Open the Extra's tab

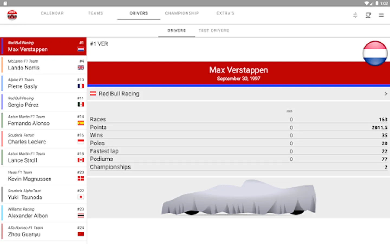tap(225, 13)
